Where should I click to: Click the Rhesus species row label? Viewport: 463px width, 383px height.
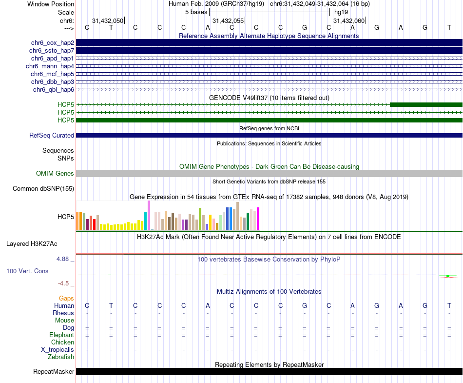pyautogui.click(x=63, y=313)
